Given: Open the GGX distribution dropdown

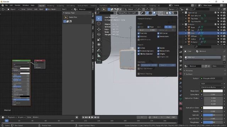Looking at the screenshot, I should [x=212, y=84].
